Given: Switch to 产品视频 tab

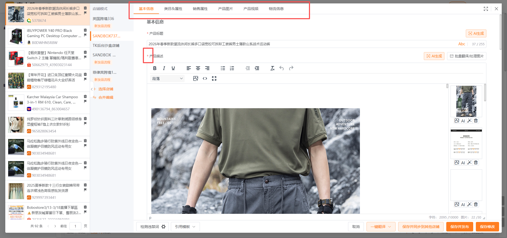Looking at the screenshot, I should pos(251,9).
